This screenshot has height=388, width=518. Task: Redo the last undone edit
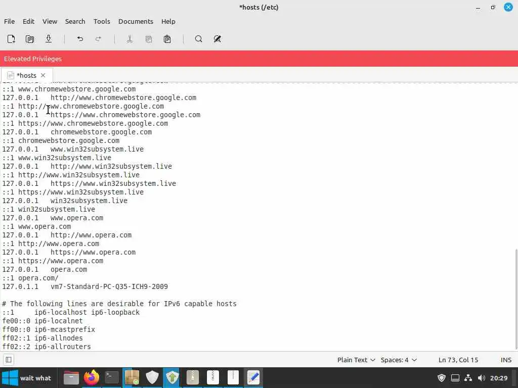[x=99, y=39]
